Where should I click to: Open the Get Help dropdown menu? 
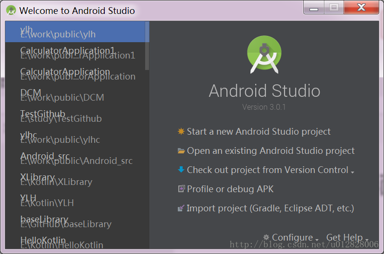[x=344, y=237]
